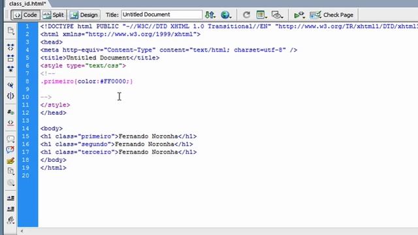Expand all collapsed code
The height and width of the screenshot is (235, 418).
click(10, 69)
